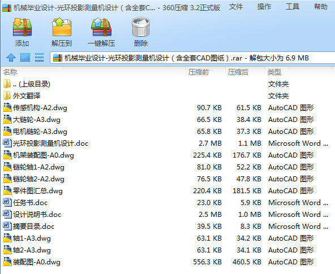Switch to list view mode button
Image resolution: width=335 pixels, height=274 pixels.
pos(39,58)
